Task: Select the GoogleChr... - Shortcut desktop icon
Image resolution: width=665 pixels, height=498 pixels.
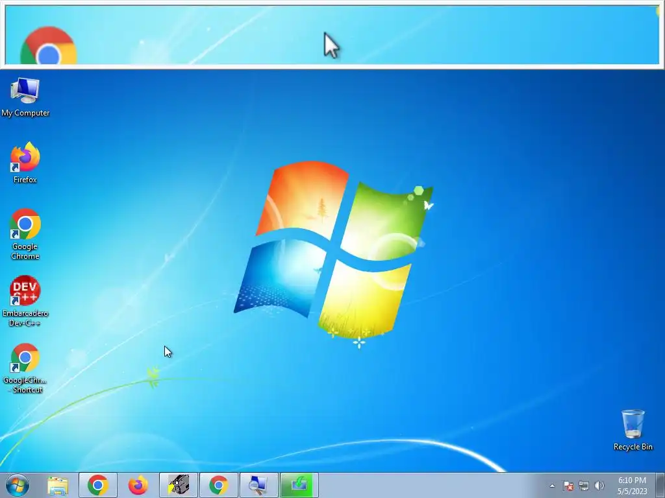Action: 25,368
